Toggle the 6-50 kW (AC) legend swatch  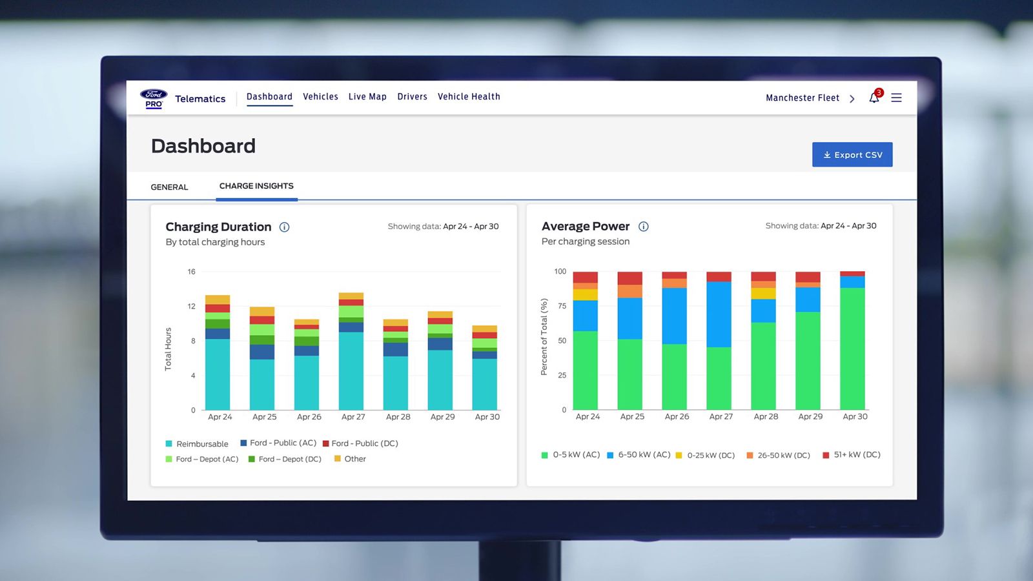[610, 455]
